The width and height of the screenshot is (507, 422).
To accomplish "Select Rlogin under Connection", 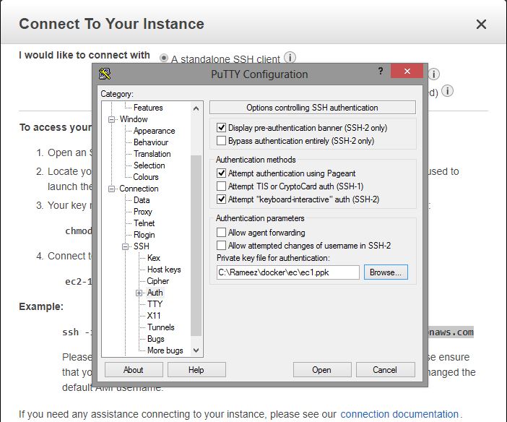I will [x=144, y=235].
